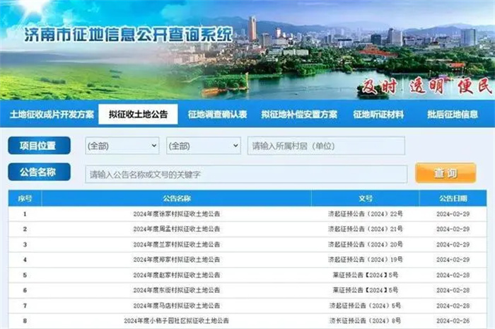The height and width of the screenshot is (329, 495).
Task: Click document number 济起征预公告（2024）22号
Action: point(366,214)
